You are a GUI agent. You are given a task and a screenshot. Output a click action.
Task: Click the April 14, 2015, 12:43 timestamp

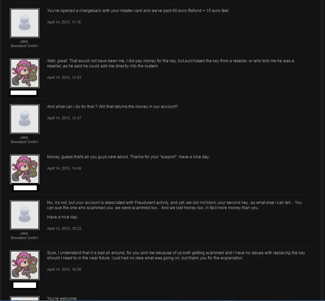coord(64,77)
